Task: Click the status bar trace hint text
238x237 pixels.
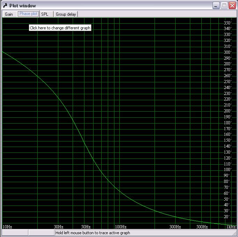Action: click(93, 233)
